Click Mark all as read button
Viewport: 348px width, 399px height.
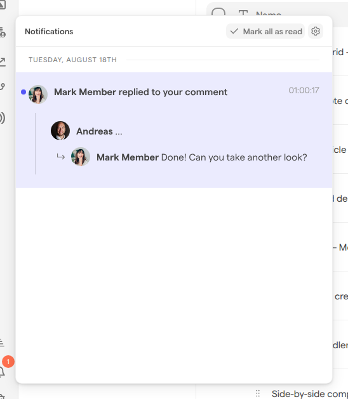265,31
